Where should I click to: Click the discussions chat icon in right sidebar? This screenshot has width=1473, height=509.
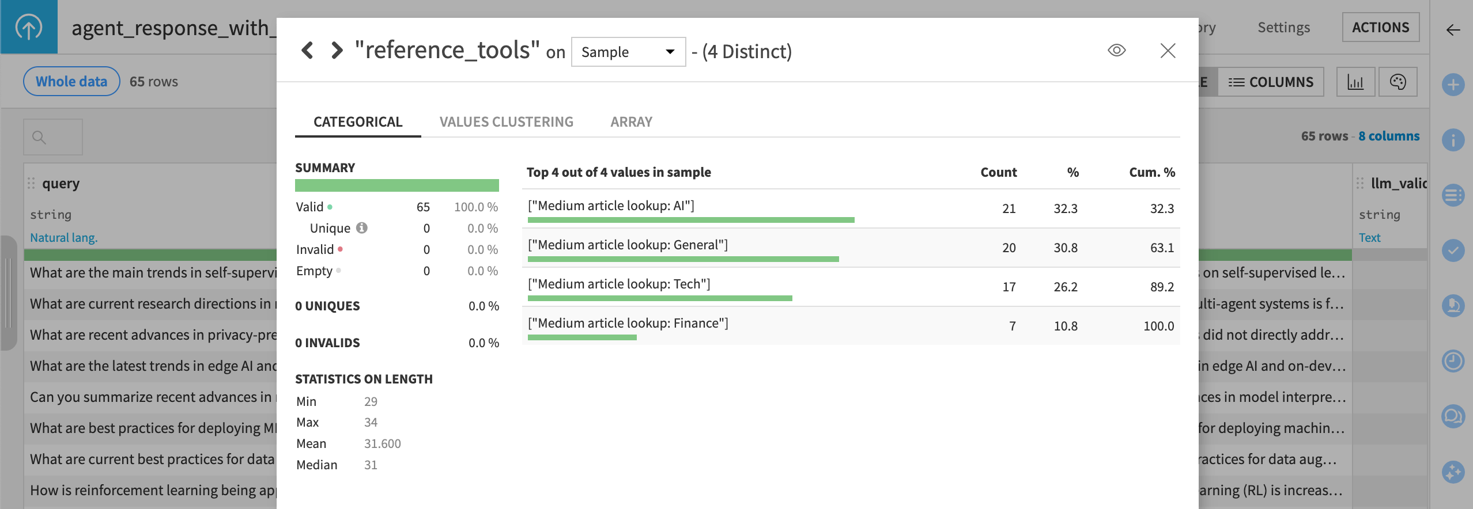(1453, 416)
